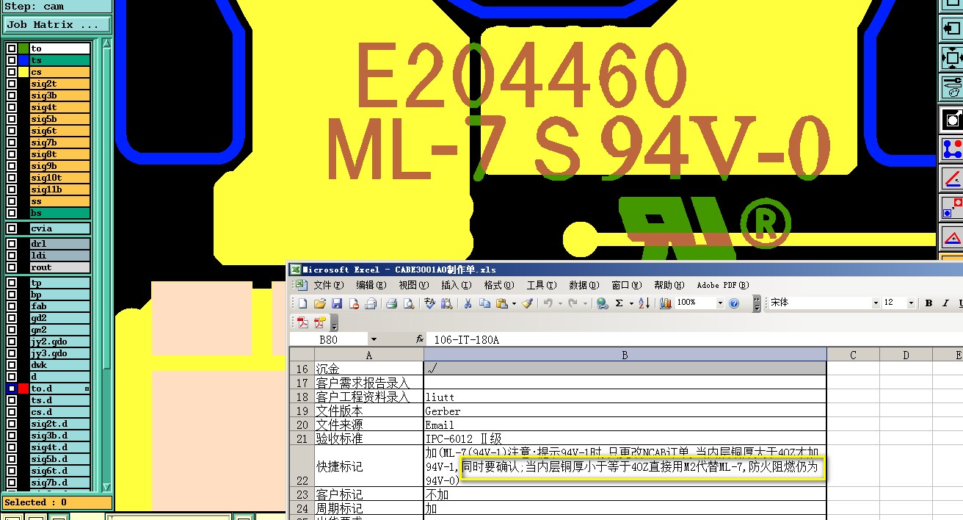This screenshot has height=520, width=963.
Task: Click the second Adobe PDF email icon
Action: [320, 322]
